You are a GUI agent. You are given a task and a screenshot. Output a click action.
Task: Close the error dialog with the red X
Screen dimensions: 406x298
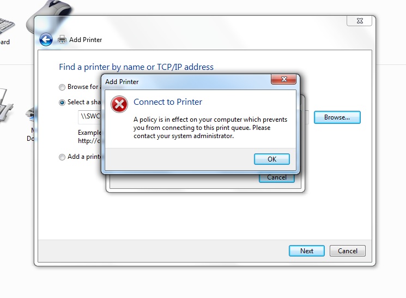click(x=283, y=79)
